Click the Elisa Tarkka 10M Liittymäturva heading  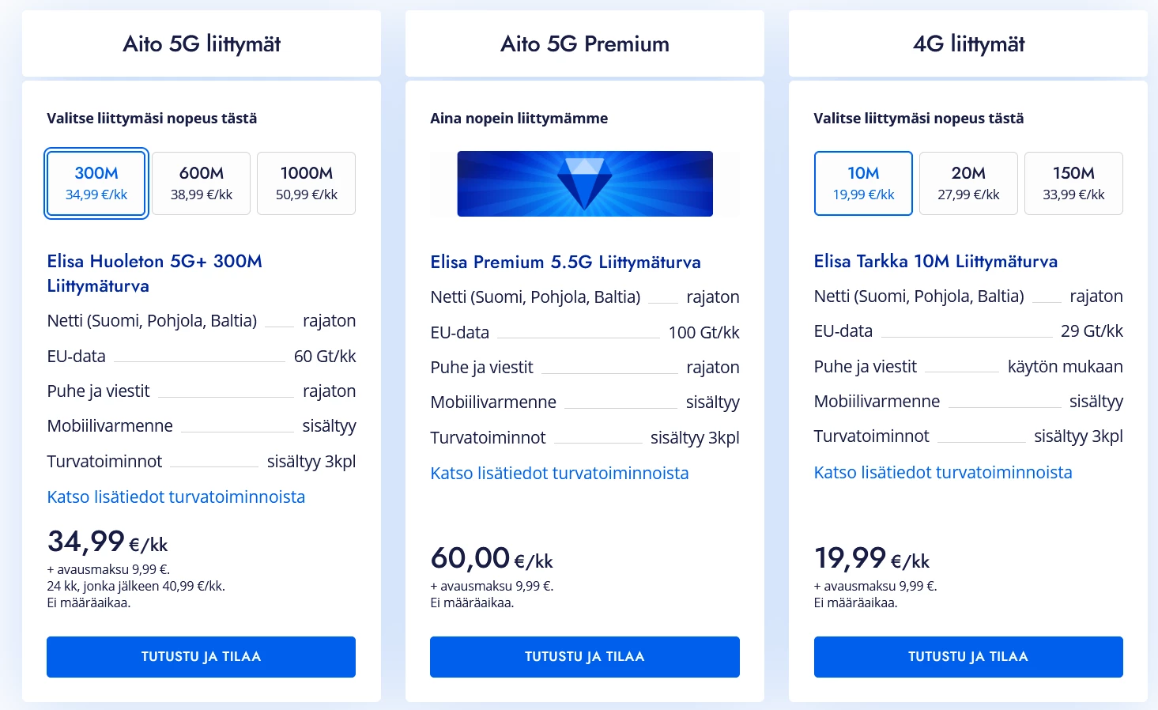(935, 261)
